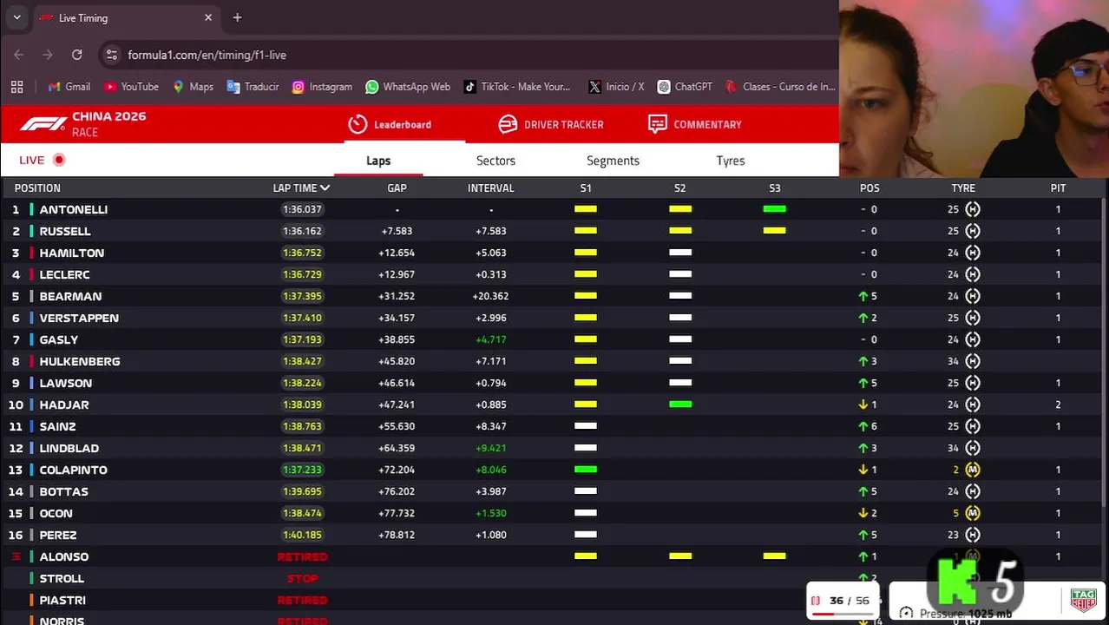Select the RUSSELL driver name
1109x625 pixels.
pos(65,231)
